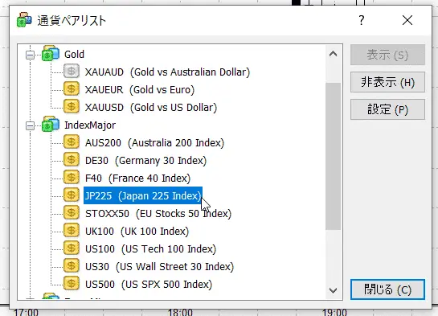
Task: Select F40 France 40 Index entry
Action: tap(137, 178)
